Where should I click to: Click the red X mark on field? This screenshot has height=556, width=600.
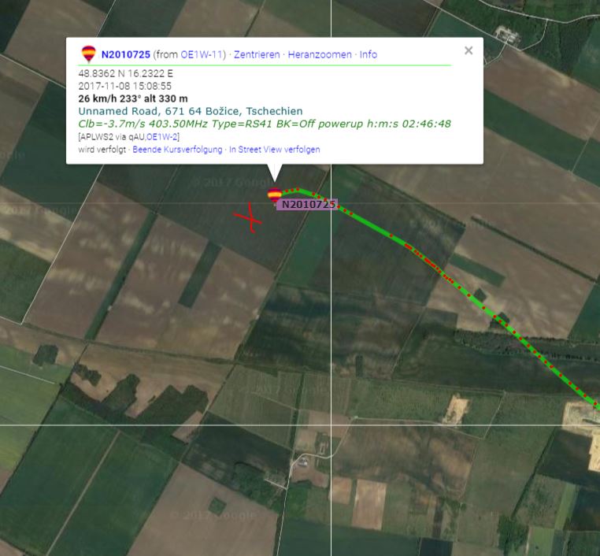click(248, 217)
